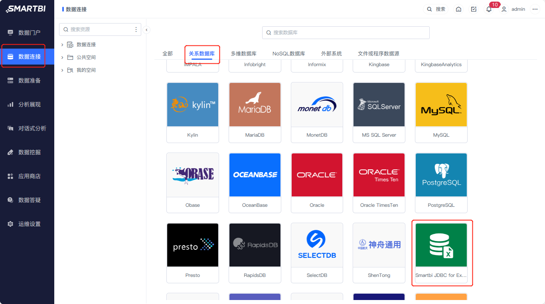Open the home icon in top bar
545x304 pixels.
458,9
